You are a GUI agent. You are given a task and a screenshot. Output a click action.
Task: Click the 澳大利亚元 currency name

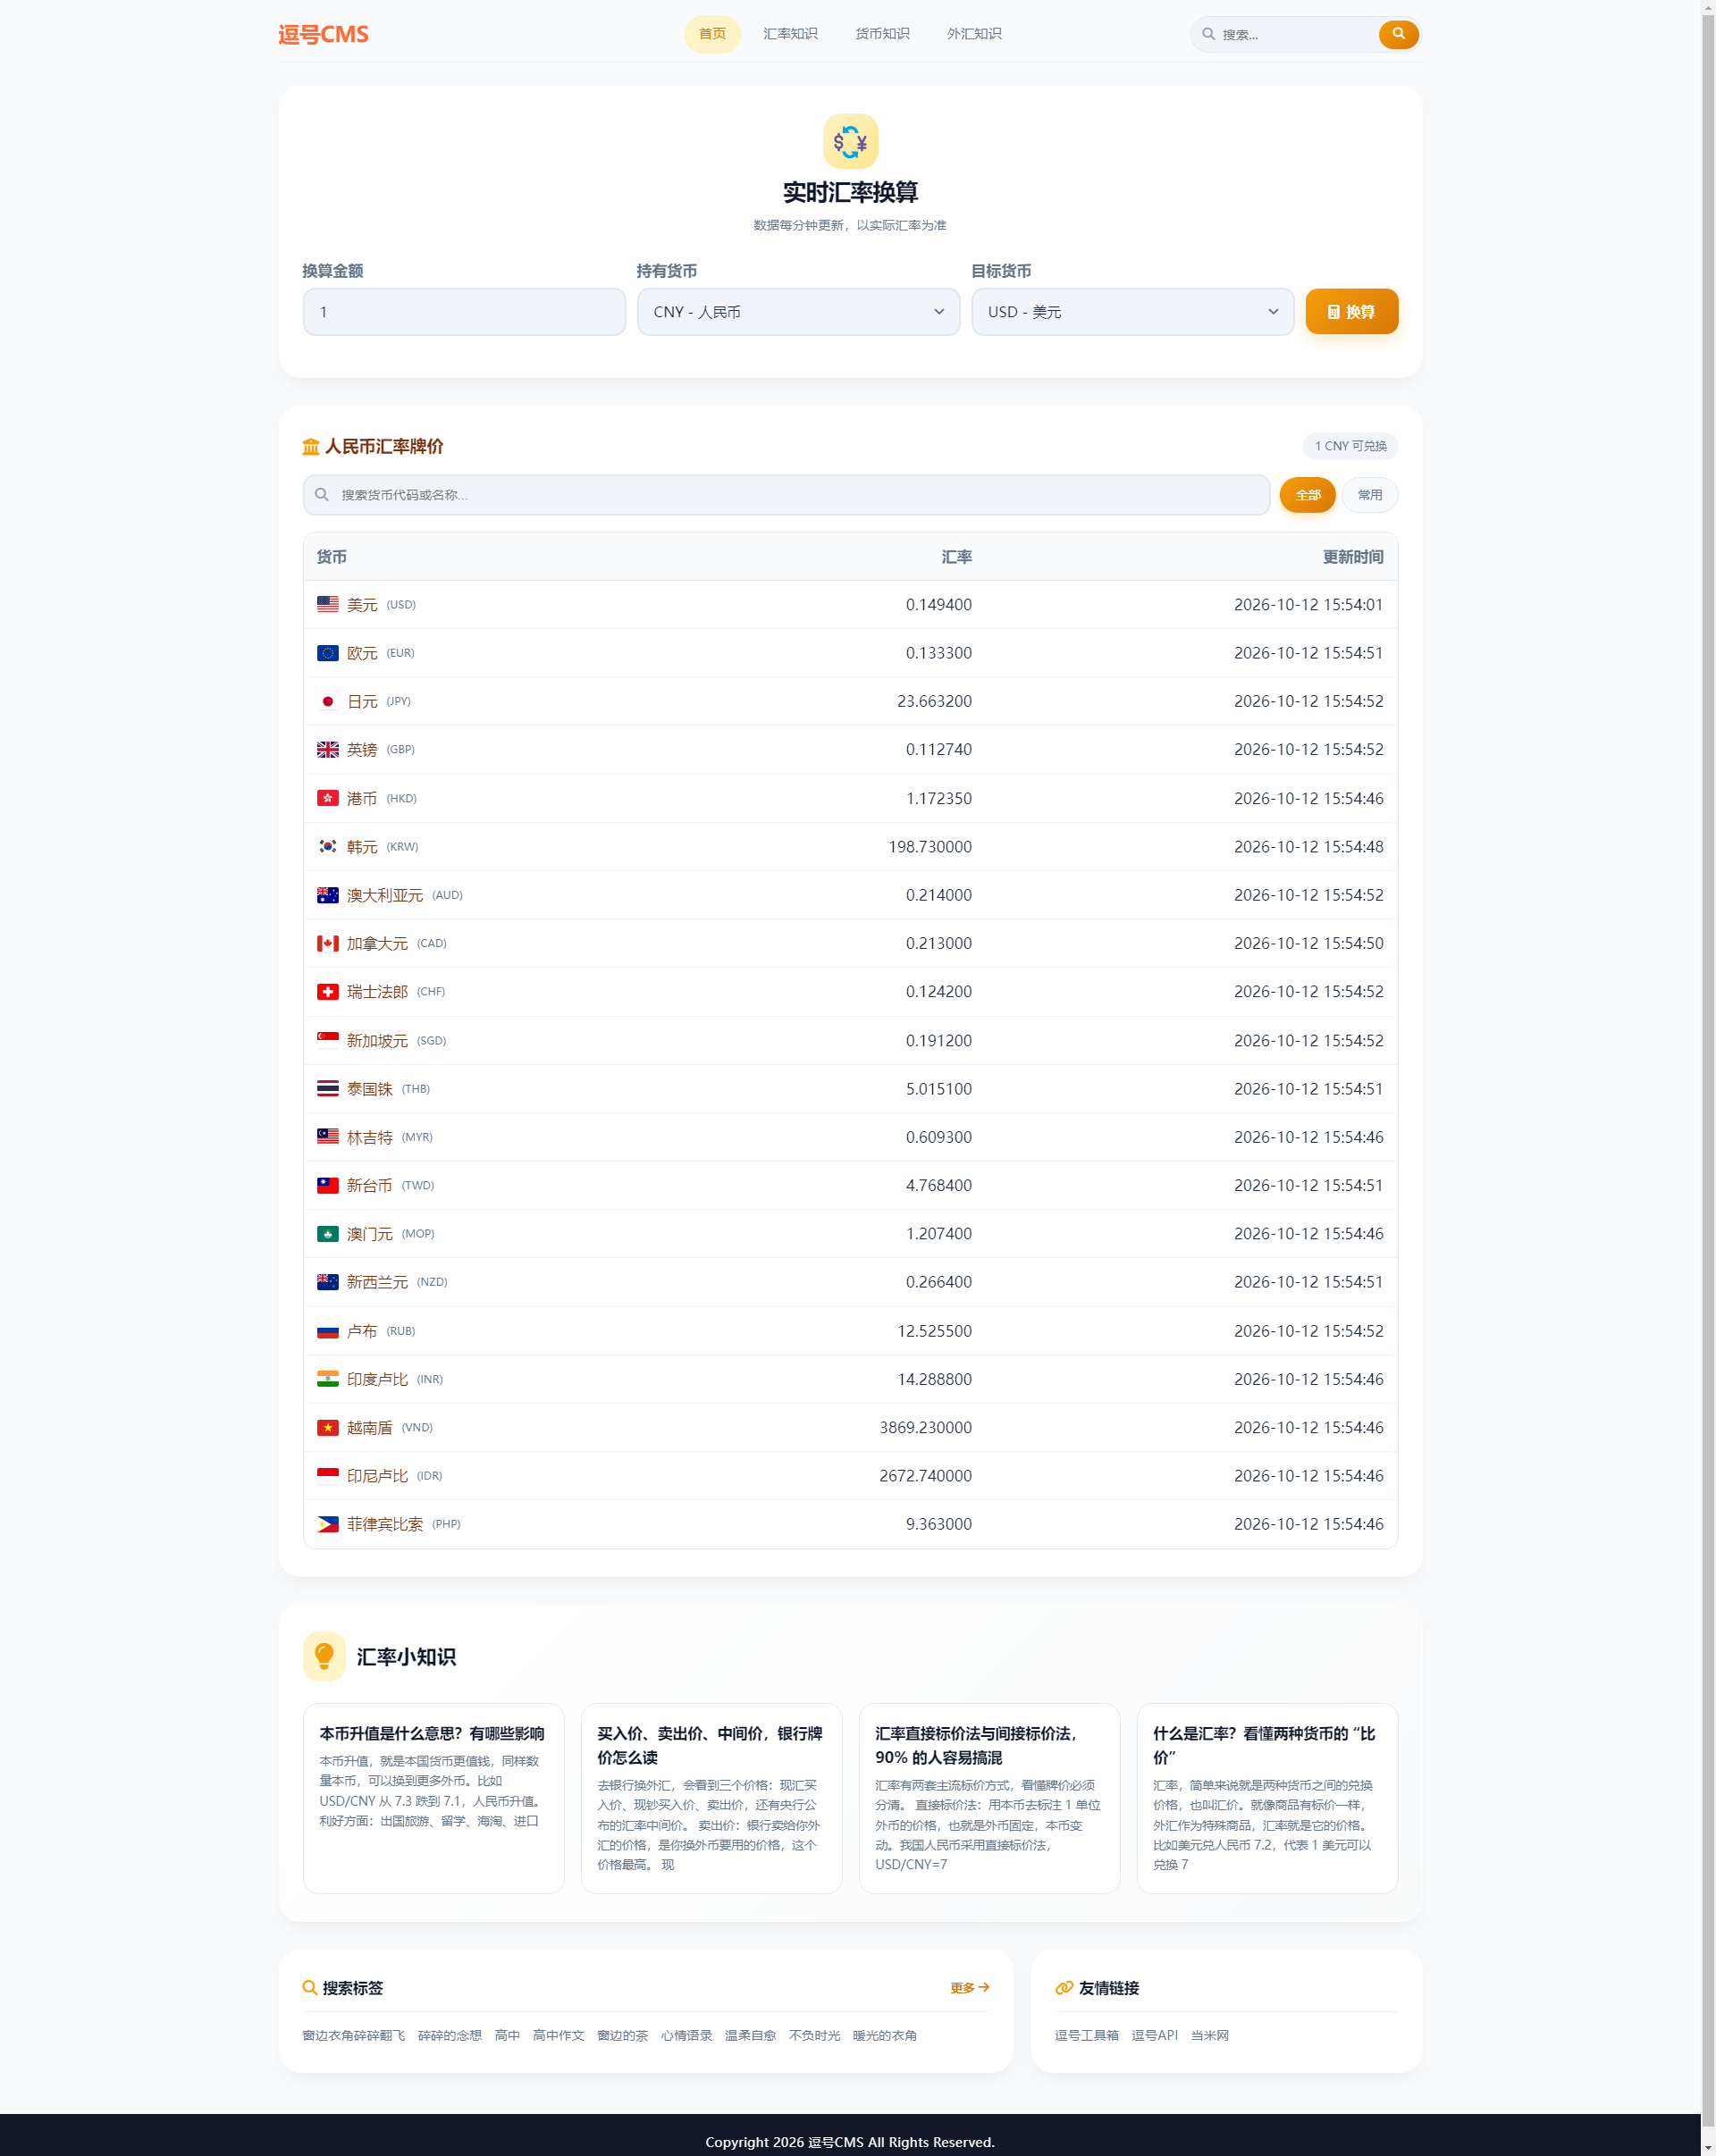[385, 895]
